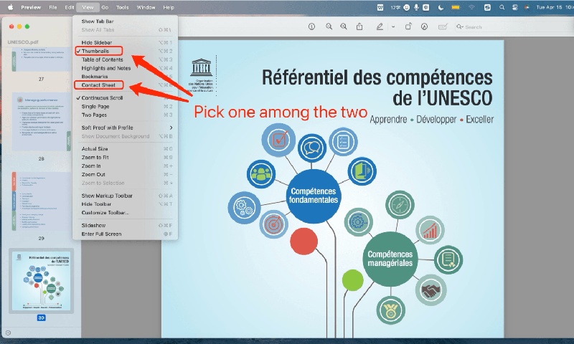Choose Actual Size menu item
Viewport: 574px width, 344px height.
coord(125,149)
